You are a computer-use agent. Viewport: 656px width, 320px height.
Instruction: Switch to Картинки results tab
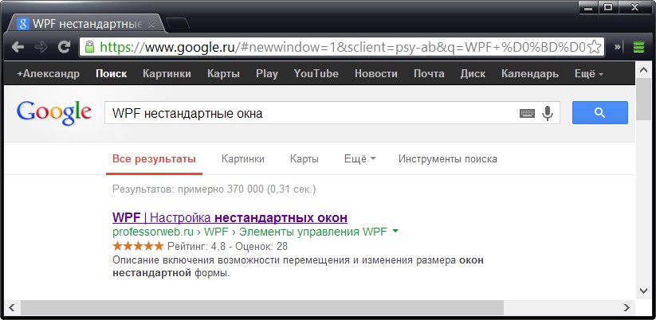243,159
